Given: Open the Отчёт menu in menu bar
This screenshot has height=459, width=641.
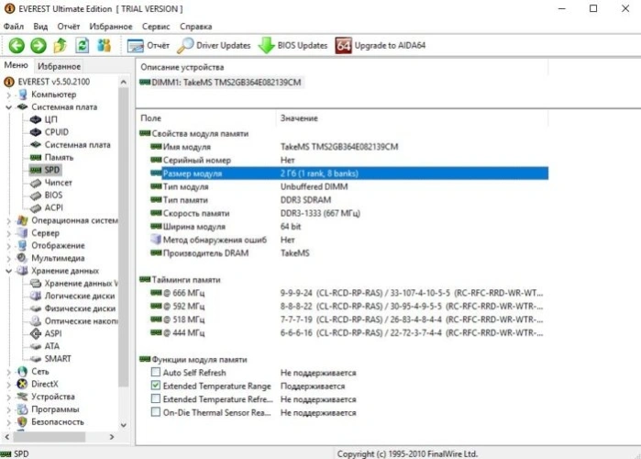Looking at the screenshot, I should coord(68,27).
